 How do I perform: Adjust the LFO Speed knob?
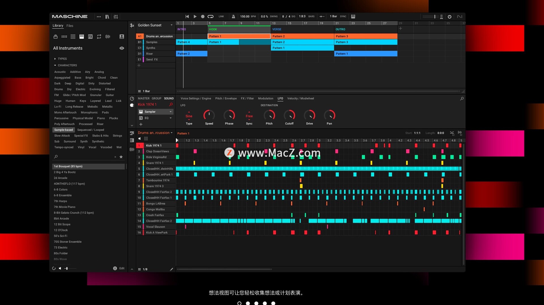tap(209, 115)
